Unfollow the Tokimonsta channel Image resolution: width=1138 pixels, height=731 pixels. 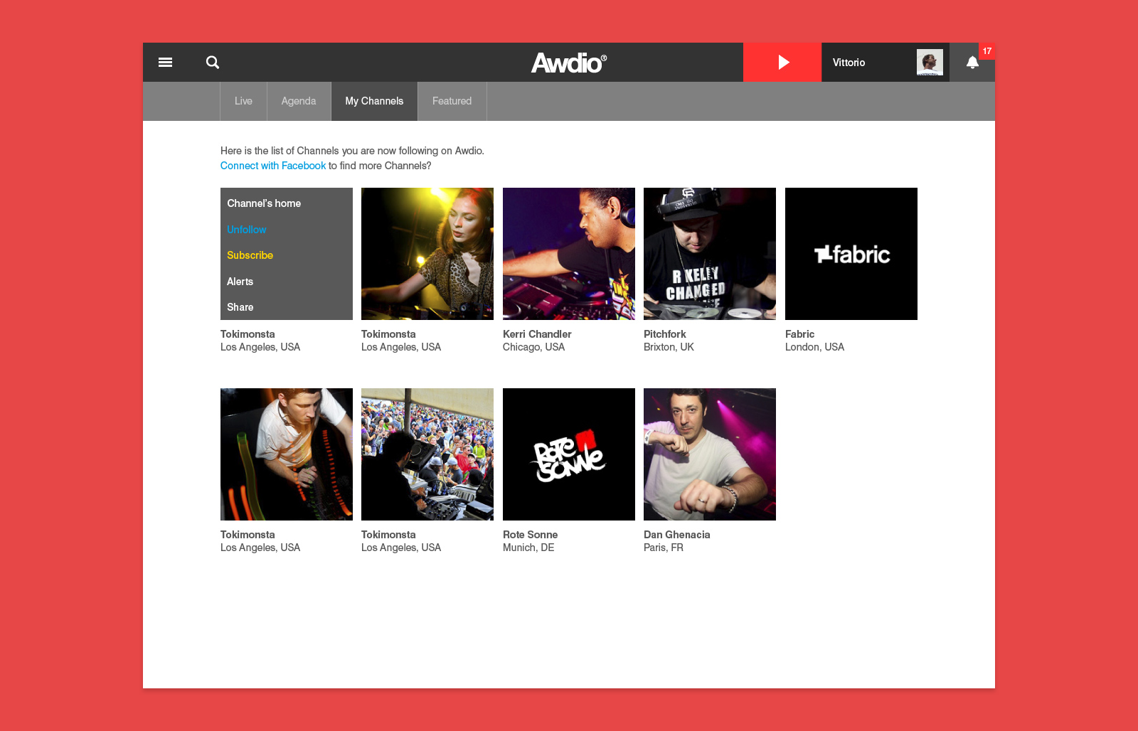247,230
